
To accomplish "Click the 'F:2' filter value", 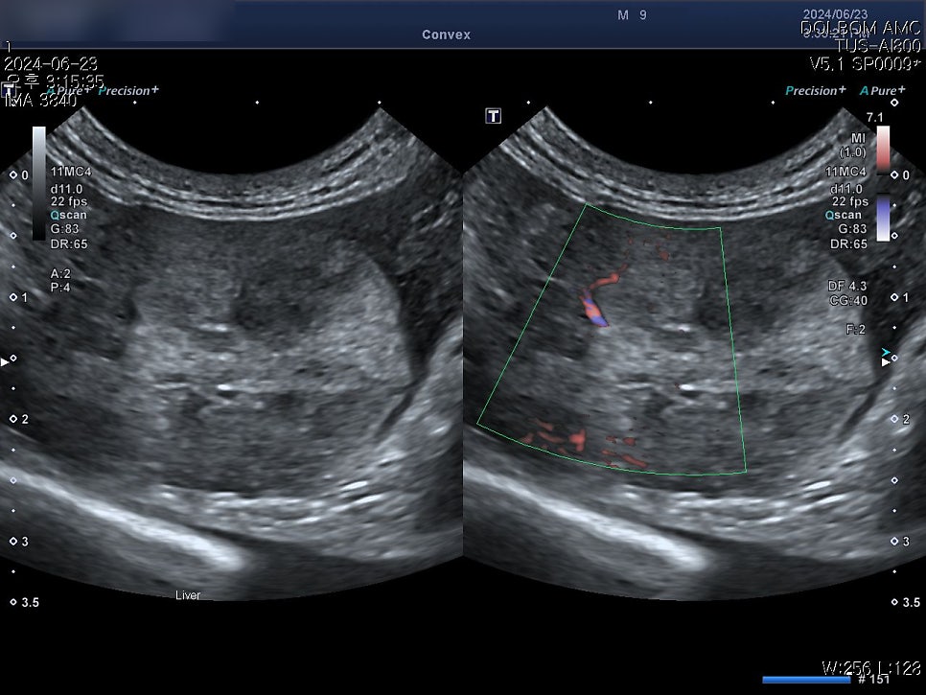I will (x=856, y=330).
